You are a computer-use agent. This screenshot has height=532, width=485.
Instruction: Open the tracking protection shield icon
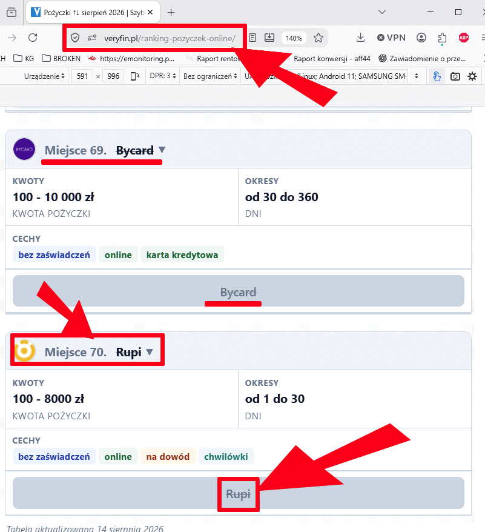(75, 38)
